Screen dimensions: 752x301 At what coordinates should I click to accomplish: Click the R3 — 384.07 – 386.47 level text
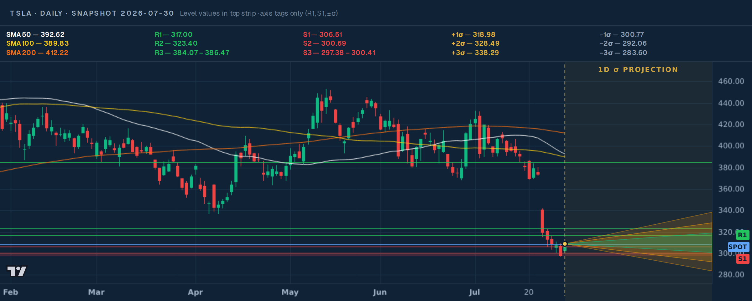[x=192, y=53]
